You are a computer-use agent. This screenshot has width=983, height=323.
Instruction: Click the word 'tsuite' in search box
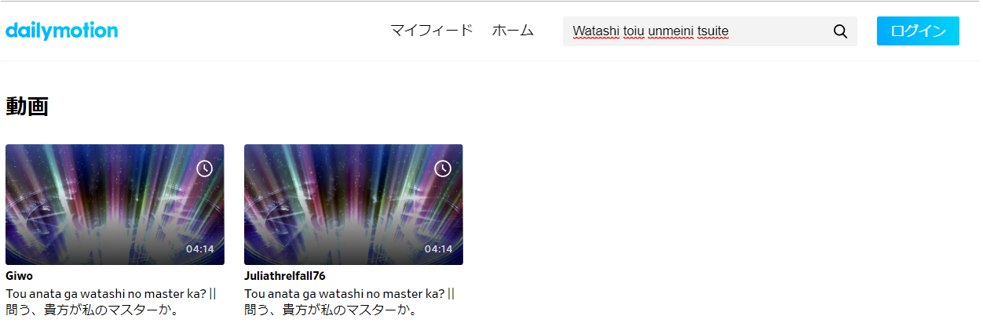click(x=713, y=31)
